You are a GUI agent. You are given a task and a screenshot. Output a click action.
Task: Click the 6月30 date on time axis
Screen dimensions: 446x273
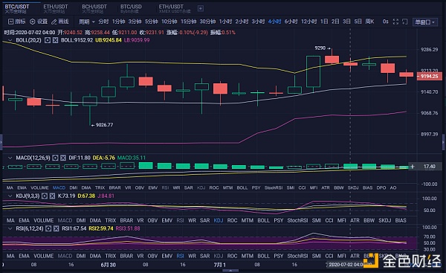(108, 265)
